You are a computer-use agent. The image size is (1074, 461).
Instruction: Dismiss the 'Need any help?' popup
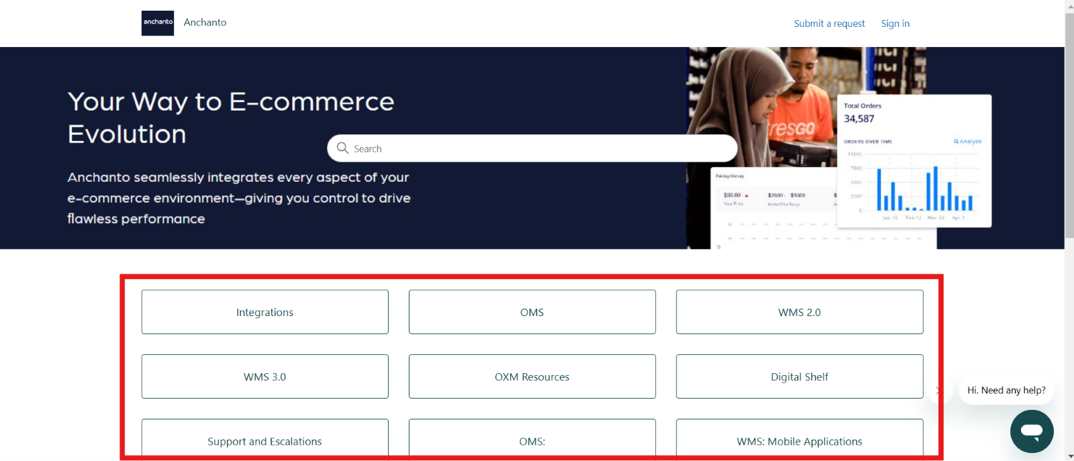pos(938,390)
